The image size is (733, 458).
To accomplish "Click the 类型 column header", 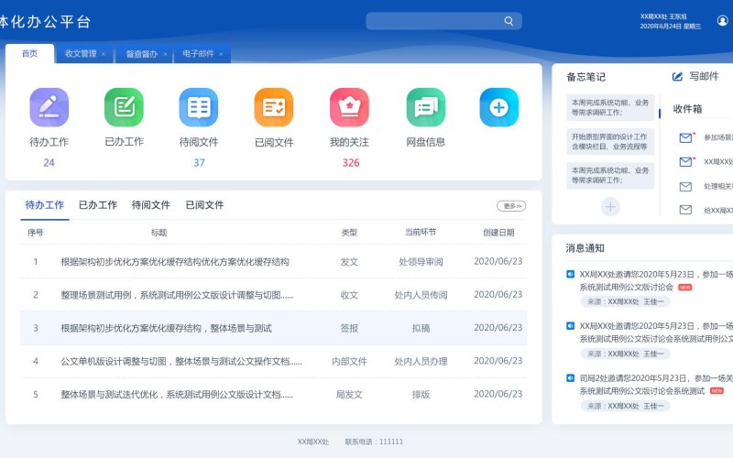I will pyautogui.click(x=349, y=233).
